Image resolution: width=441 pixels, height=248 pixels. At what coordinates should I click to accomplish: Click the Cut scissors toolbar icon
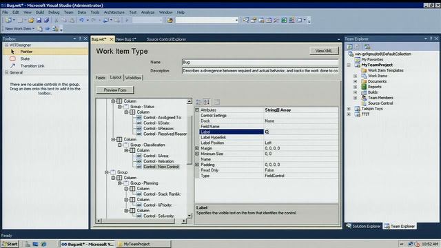(x=57, y=20)
